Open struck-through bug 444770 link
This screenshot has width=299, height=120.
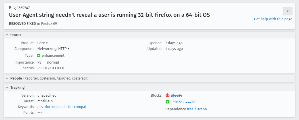coord(191,102)
